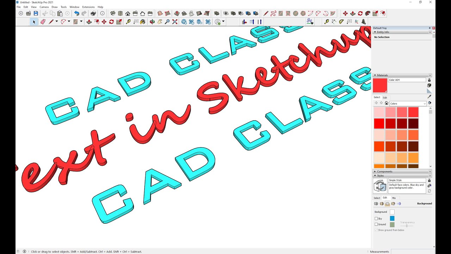Click the Ground green color swatch
The image size is (451, 254).
(392, 224)
